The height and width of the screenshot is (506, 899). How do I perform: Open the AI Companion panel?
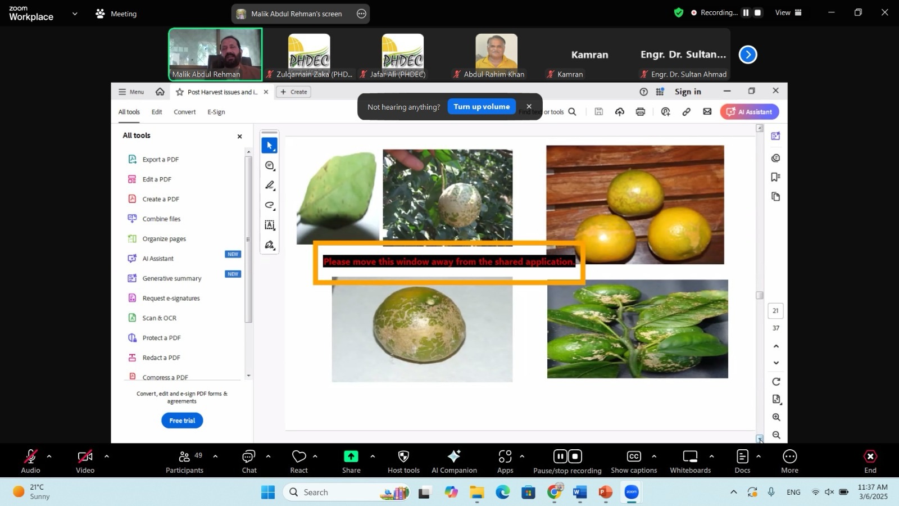coord(454,457)
